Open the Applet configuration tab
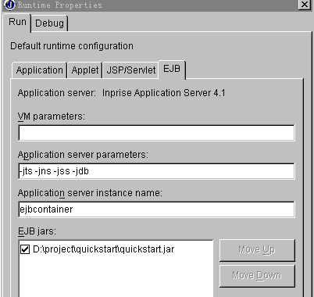 click(85, 70)
